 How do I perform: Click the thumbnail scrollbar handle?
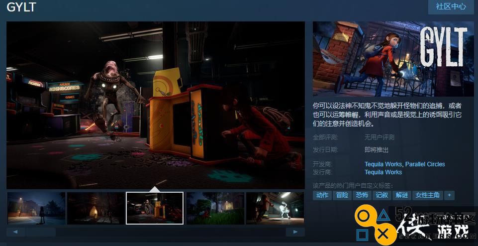(x=41, y=232)
